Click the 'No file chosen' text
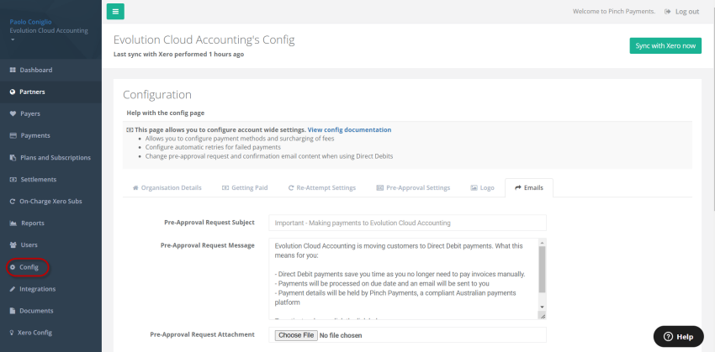The height and width of the screenshot is (352, 715). coord(341,335)
